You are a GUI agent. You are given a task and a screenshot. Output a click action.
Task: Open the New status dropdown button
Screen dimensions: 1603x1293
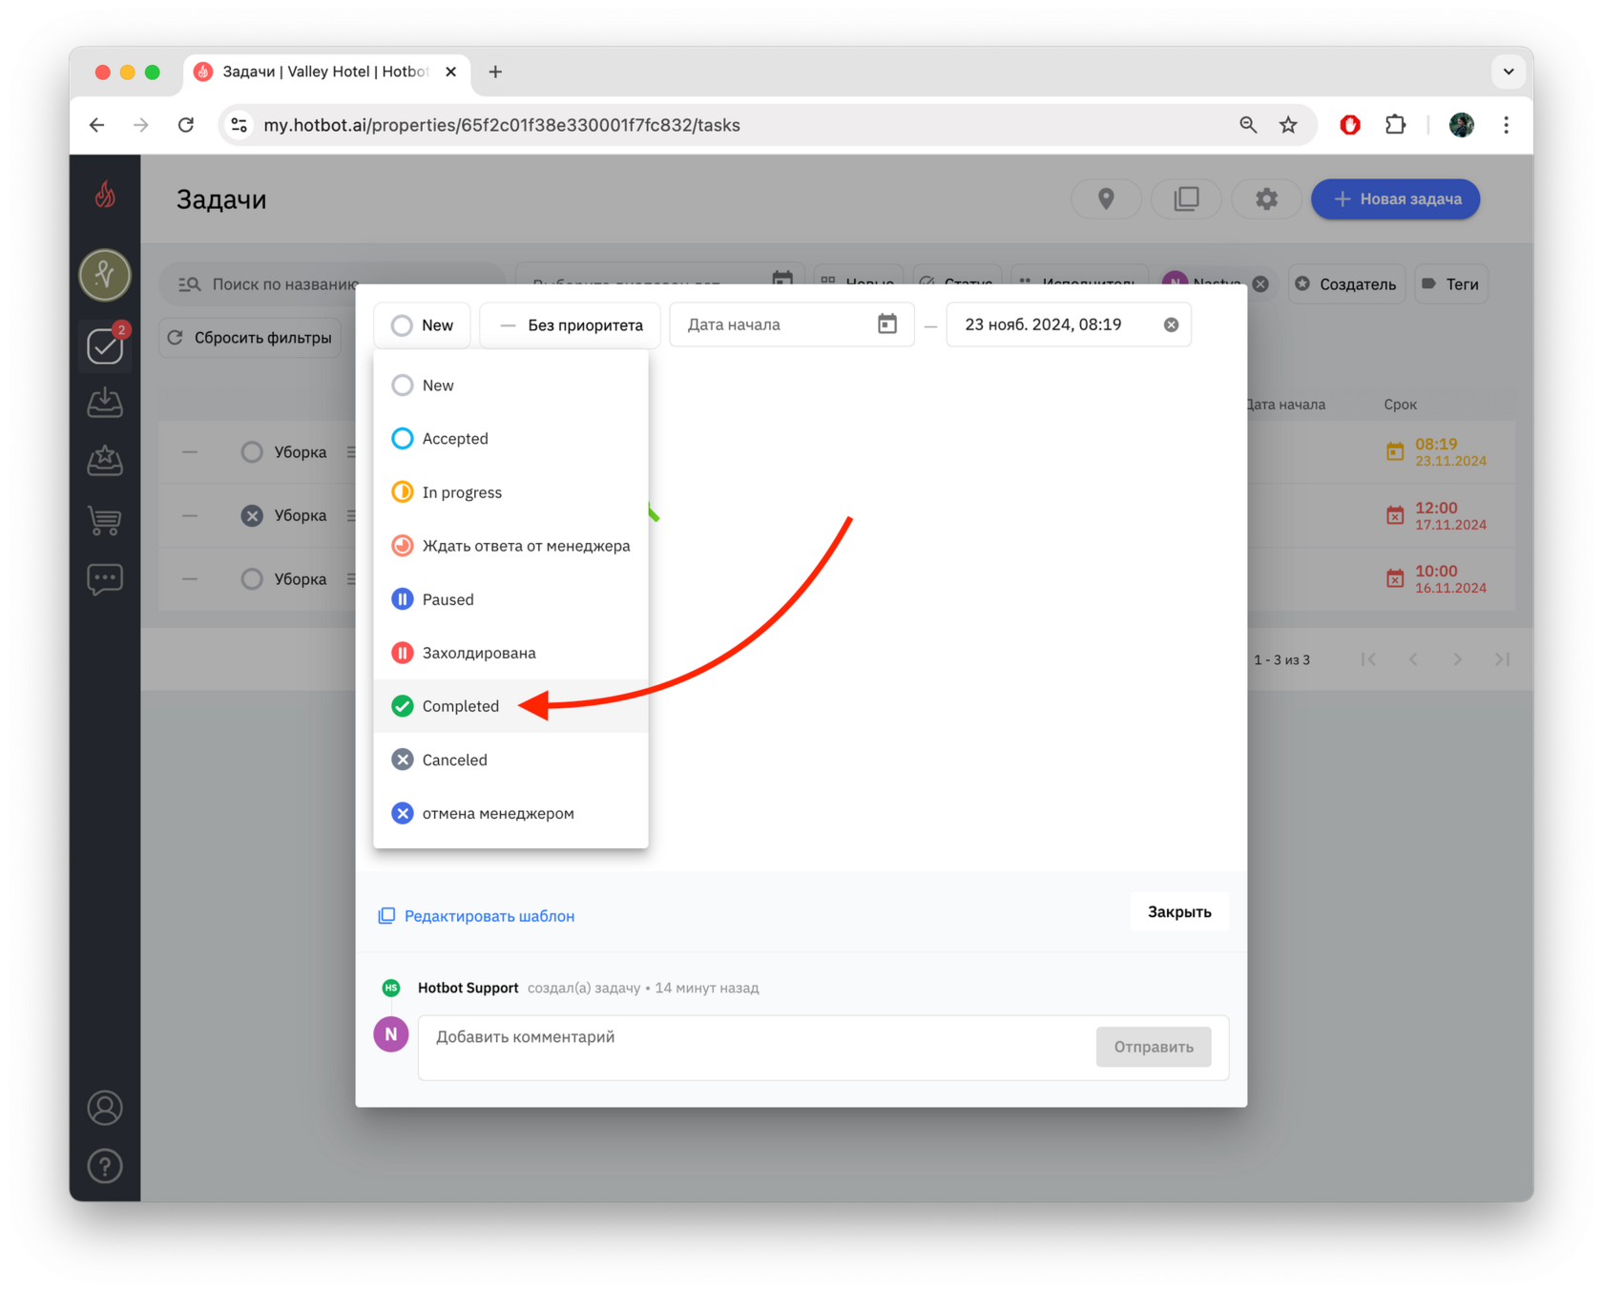pyautogui.click(x=422, y=325)
